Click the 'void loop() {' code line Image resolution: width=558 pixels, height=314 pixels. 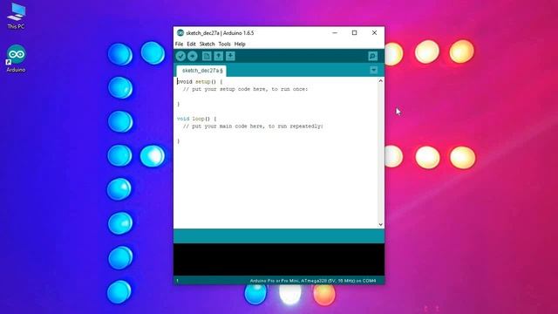point(196,119)
